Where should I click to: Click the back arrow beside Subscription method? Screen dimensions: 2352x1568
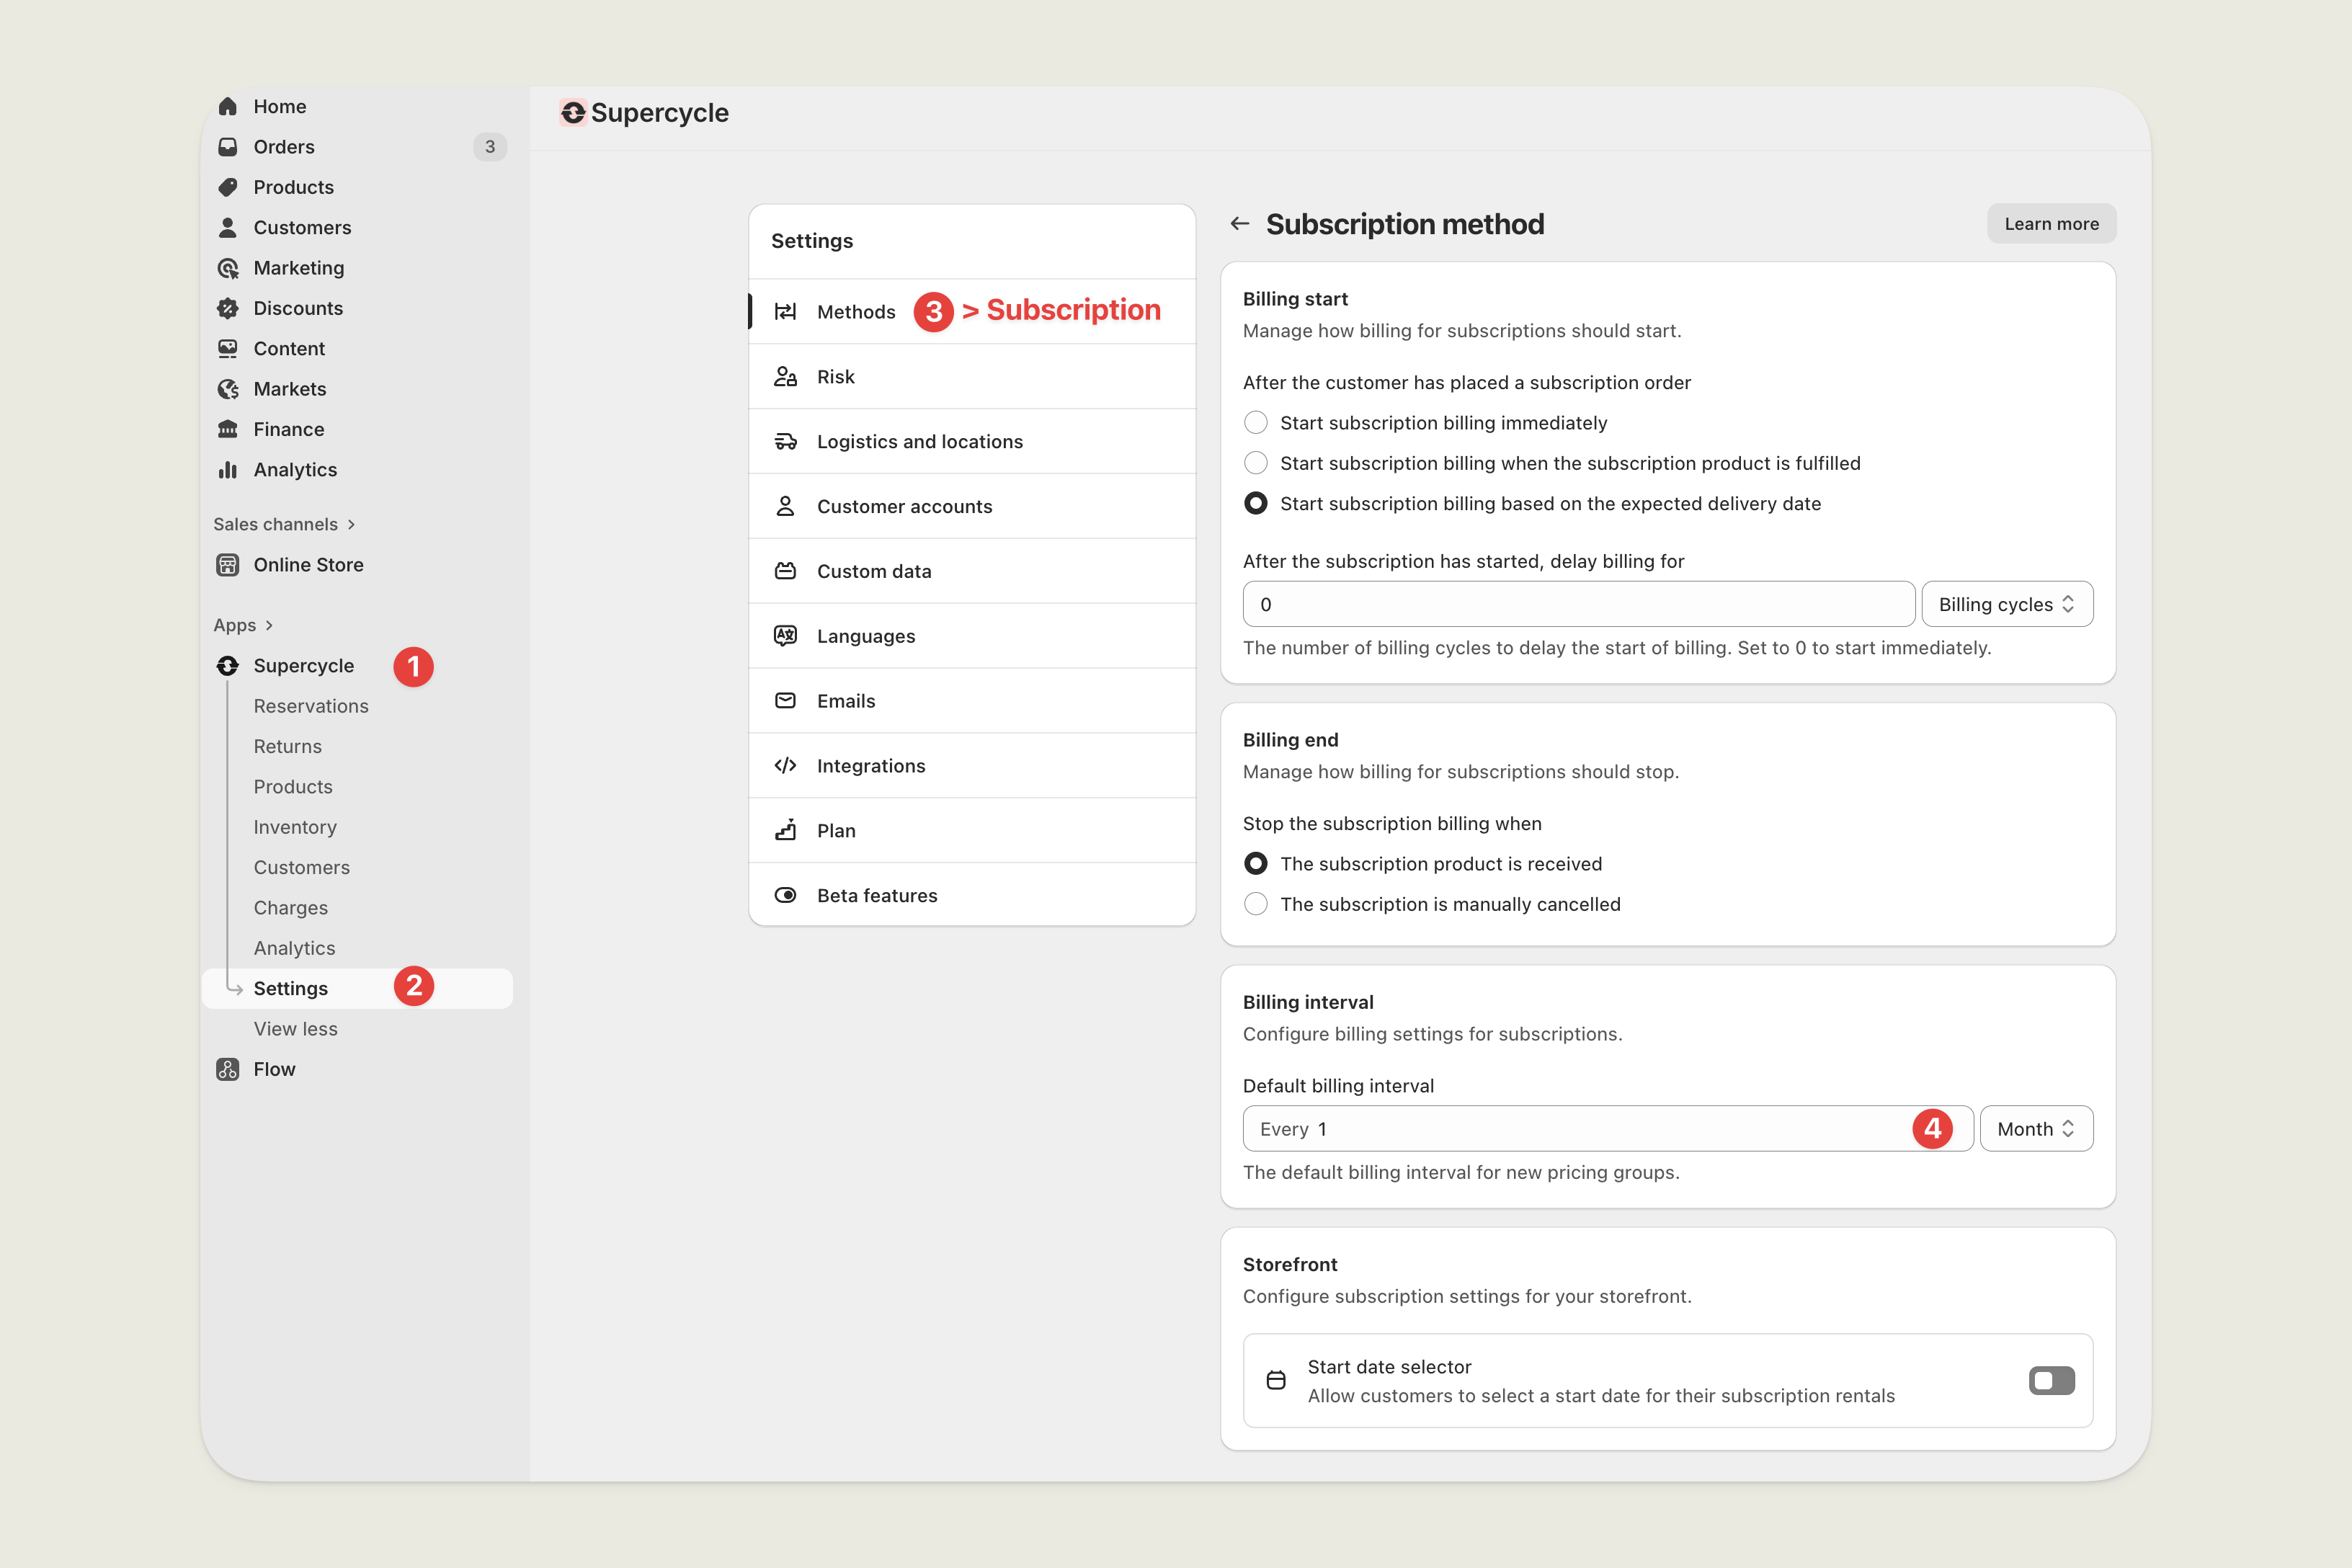[1239, 224]
